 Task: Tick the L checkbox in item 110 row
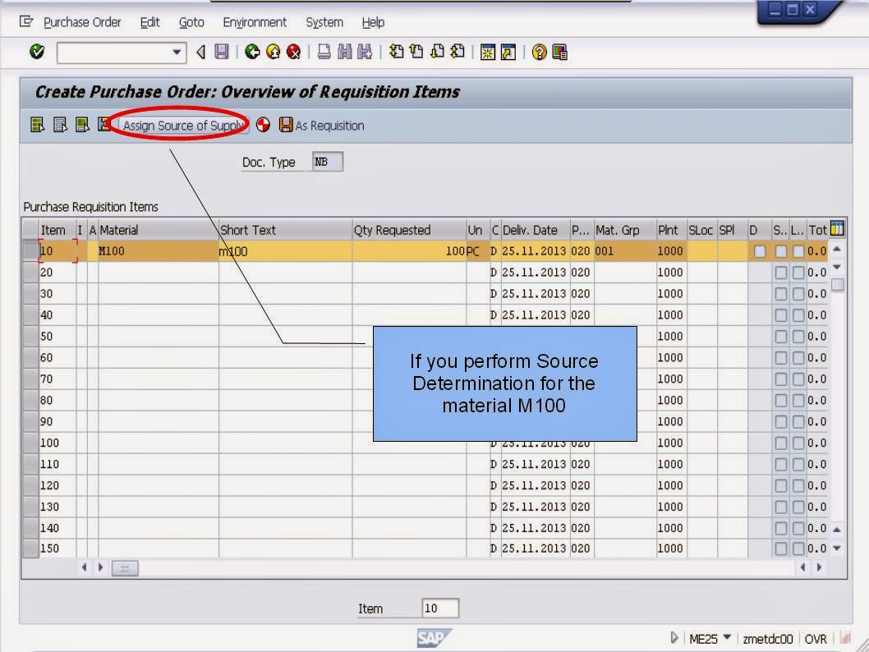point(798,464)
